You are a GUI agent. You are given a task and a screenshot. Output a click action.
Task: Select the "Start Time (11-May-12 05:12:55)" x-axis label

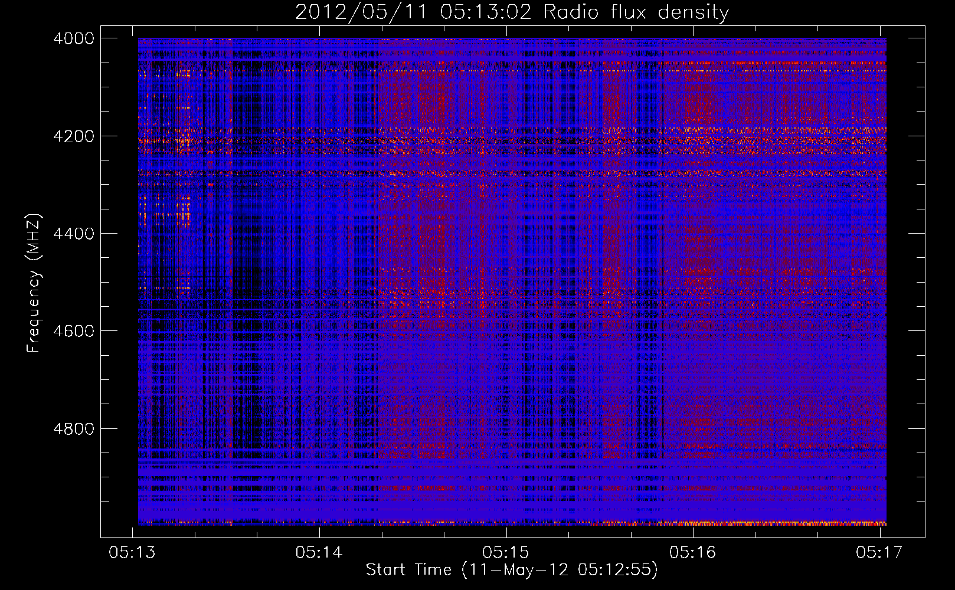coord(512,569)
